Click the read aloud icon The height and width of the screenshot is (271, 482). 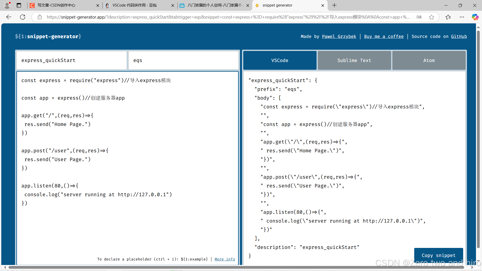tap(419, 17)
